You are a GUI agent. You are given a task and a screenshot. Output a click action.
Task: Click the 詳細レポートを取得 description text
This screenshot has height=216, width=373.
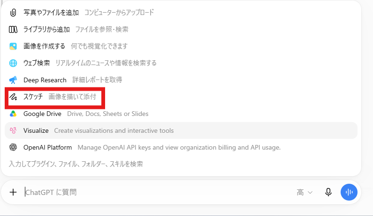[x=97, y=80]
